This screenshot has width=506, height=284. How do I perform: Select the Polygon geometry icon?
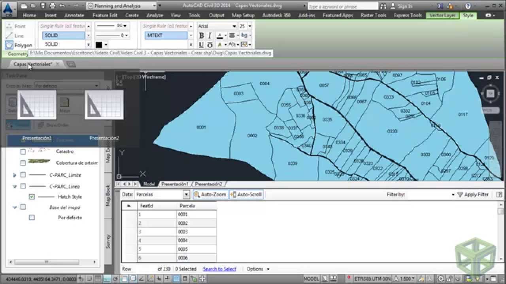(x=9, y=45)
